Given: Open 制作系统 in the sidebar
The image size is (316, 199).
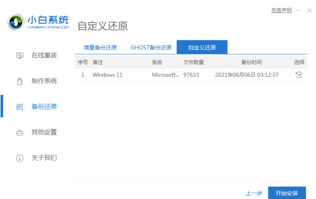Looking at the screenshot, I should pyautogui.click(x=44, y=81).
